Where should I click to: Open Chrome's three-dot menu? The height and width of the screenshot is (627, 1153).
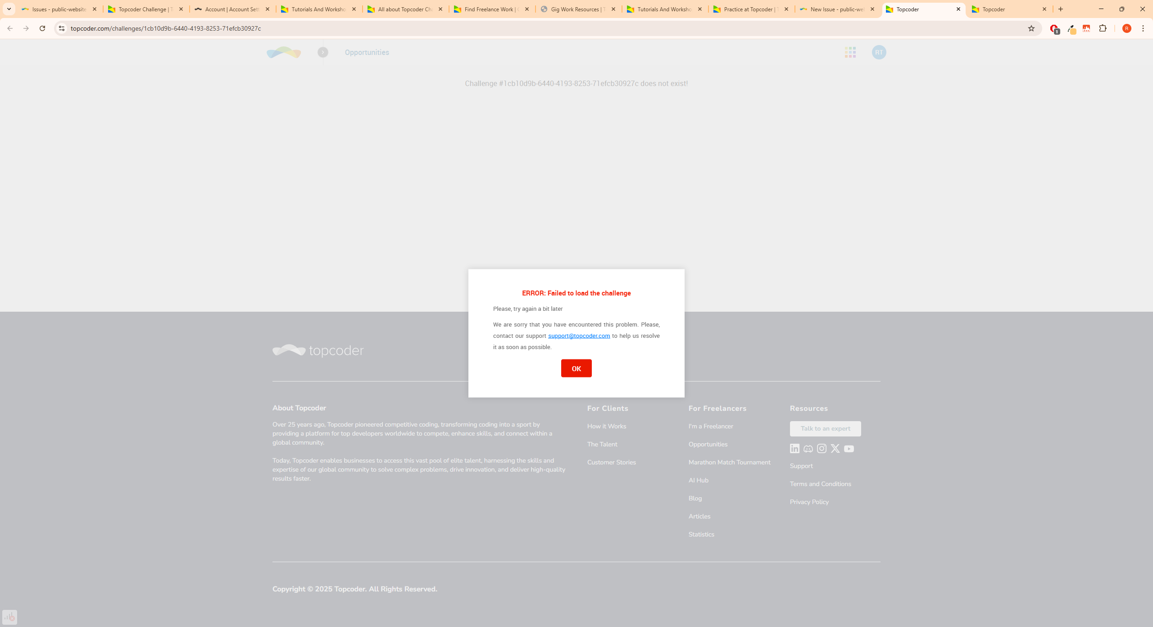(1143, 28)
